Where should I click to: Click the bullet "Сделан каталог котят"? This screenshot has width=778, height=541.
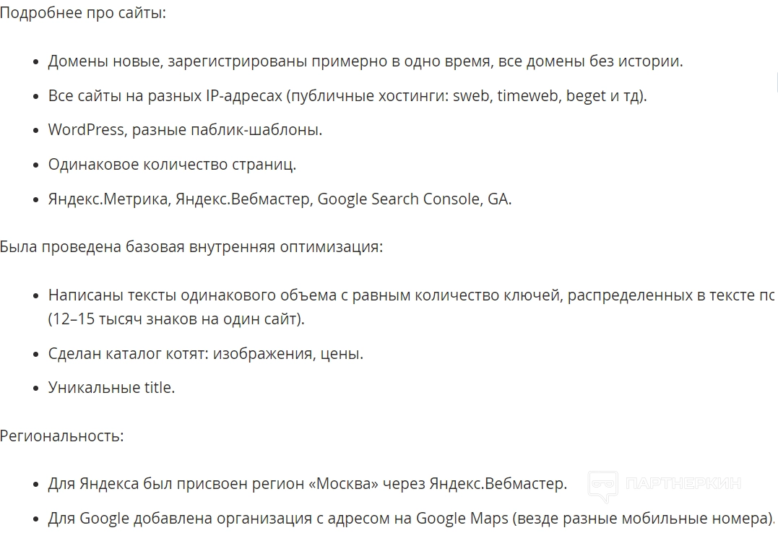tap(205, 354)
